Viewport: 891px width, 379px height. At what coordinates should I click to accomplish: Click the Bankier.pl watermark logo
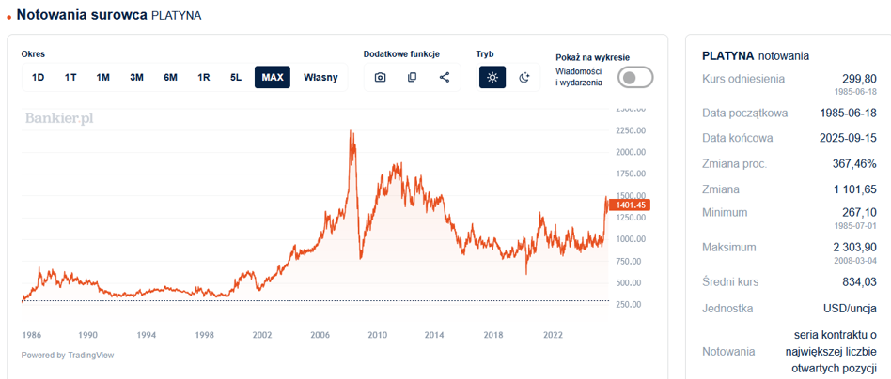(x=59, y=118)
